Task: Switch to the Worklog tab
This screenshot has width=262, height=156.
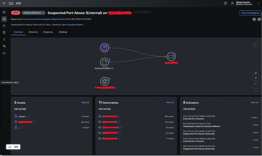Action: [63, 32]
